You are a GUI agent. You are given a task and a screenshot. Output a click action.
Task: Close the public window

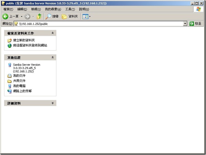pyautogui.click(x=201, y=3)
